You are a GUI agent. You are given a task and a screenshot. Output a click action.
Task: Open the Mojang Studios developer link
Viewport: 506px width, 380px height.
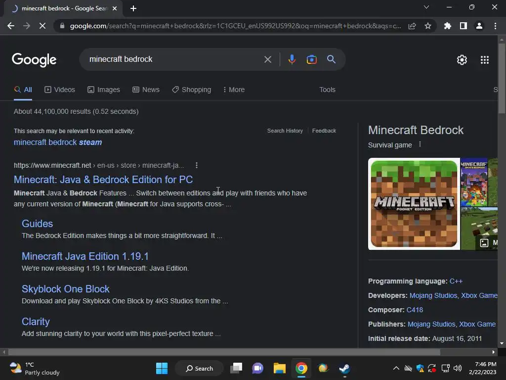tap(433, 296)
